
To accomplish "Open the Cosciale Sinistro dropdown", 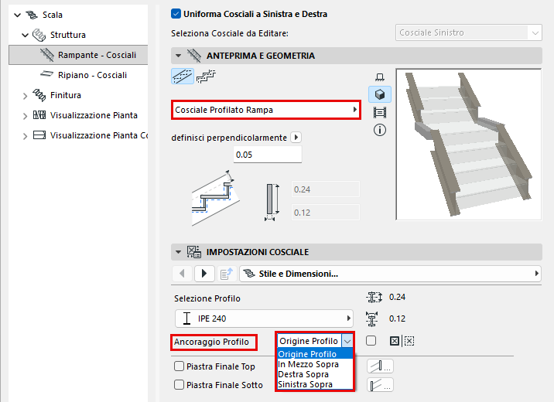I will (x=468, y=32).
